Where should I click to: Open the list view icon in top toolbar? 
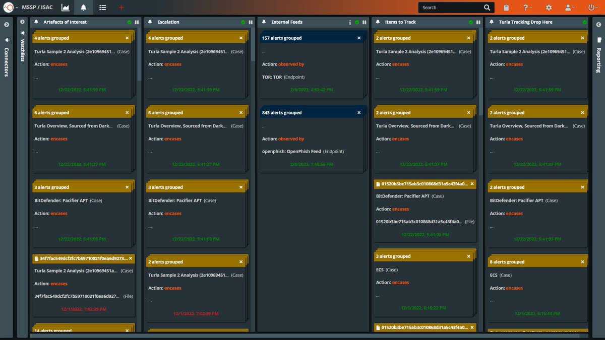(x=102, y=8)
